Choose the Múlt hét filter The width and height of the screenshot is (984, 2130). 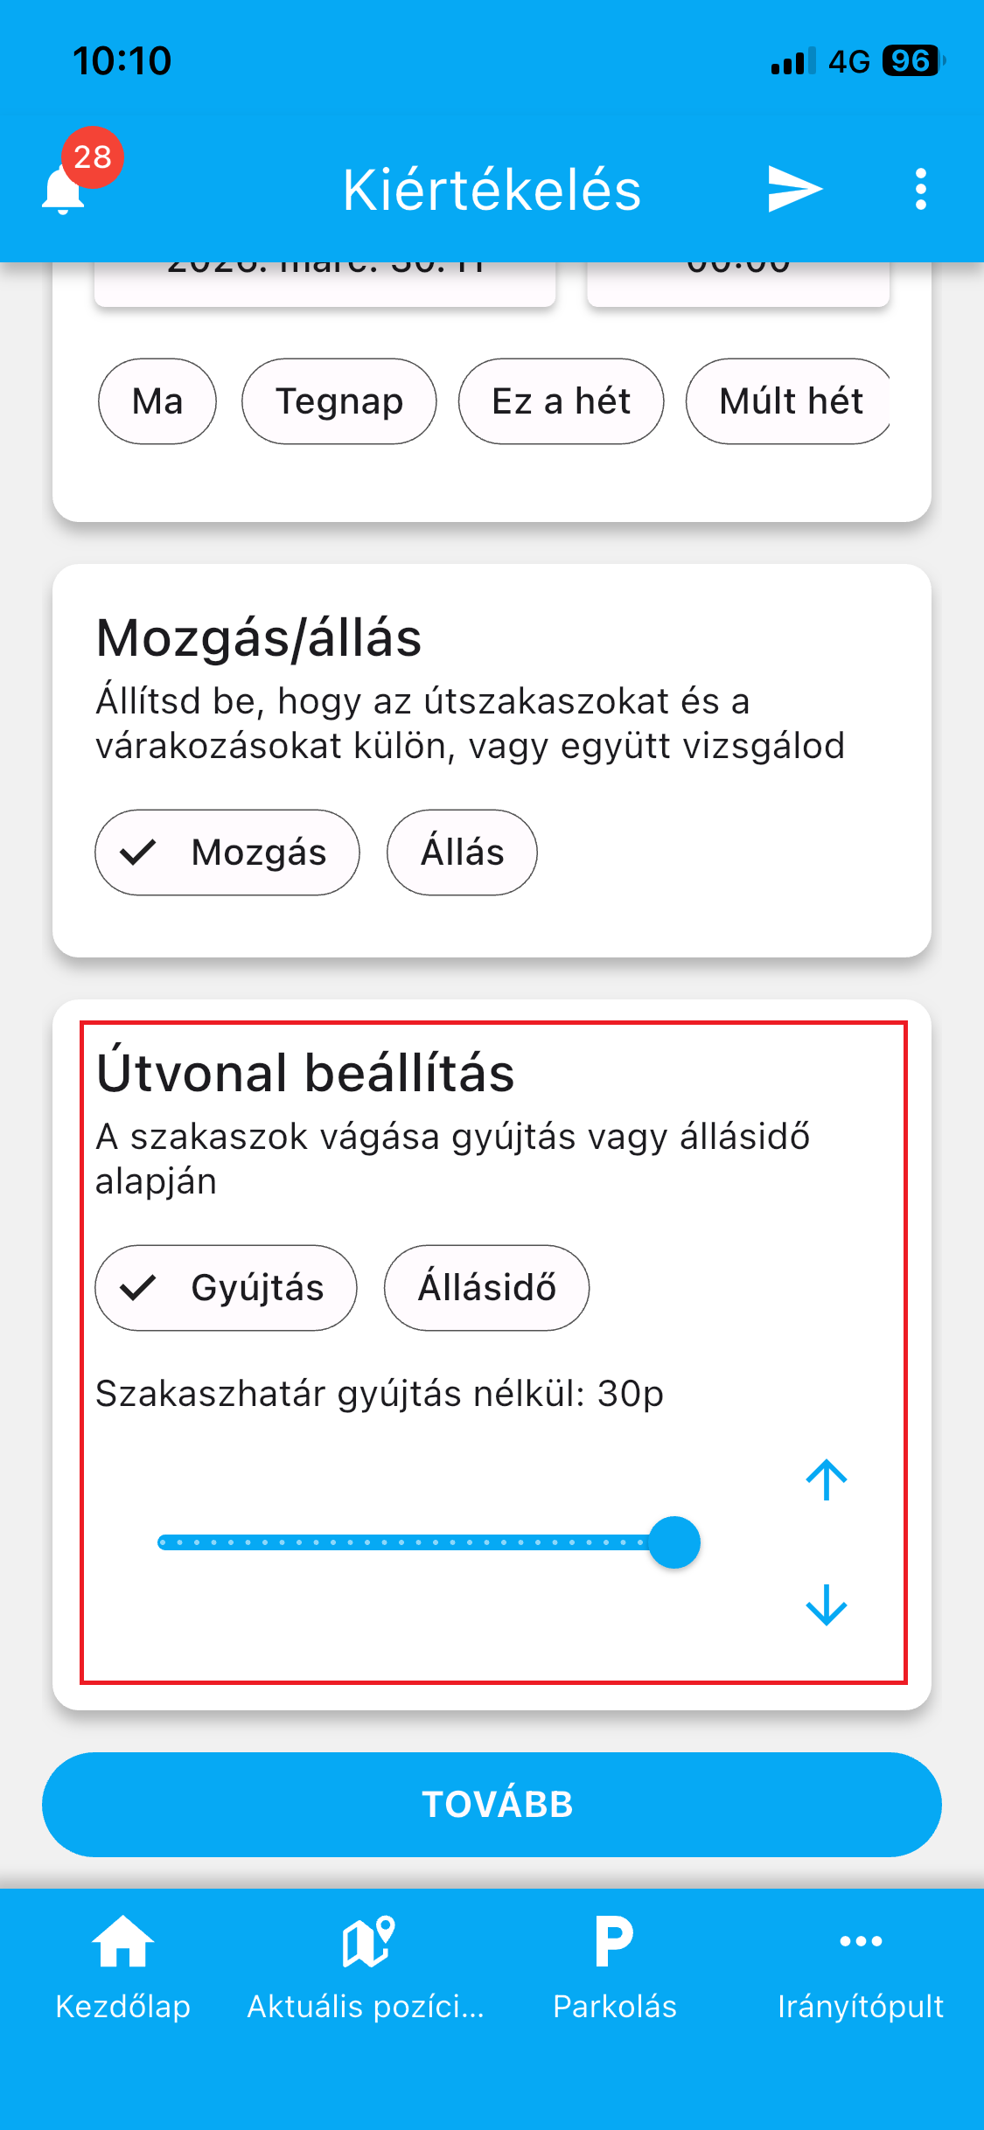(789, 401)
